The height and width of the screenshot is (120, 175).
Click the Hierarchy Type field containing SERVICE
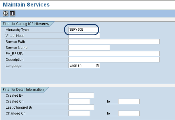(x=84, y=30)
